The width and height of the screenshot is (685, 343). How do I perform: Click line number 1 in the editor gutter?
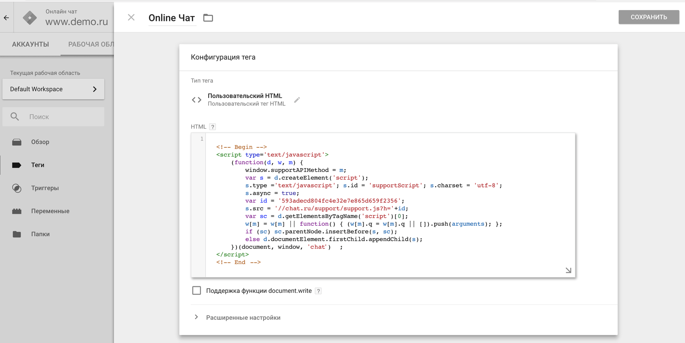tap(202, 139)
